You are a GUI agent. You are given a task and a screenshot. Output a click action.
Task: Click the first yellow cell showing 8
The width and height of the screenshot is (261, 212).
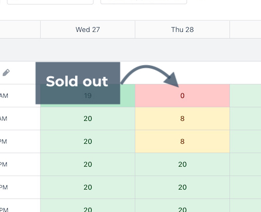tap(182, 119)
